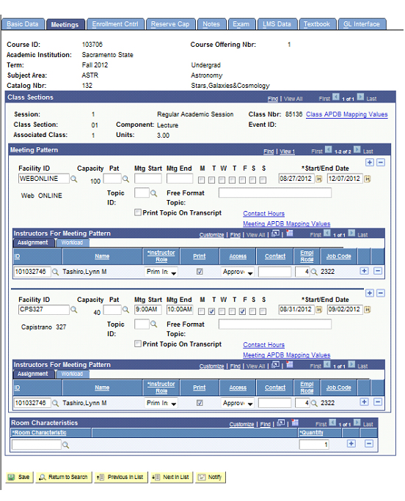Click the Notify button
This screenshot has width=405, height=501.
point(211,478)
